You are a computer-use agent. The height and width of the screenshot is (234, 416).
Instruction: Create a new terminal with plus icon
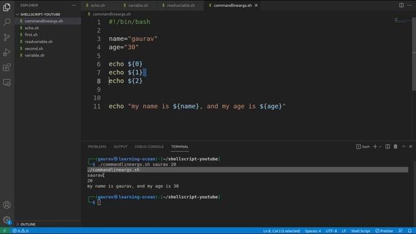pos(375,146)
